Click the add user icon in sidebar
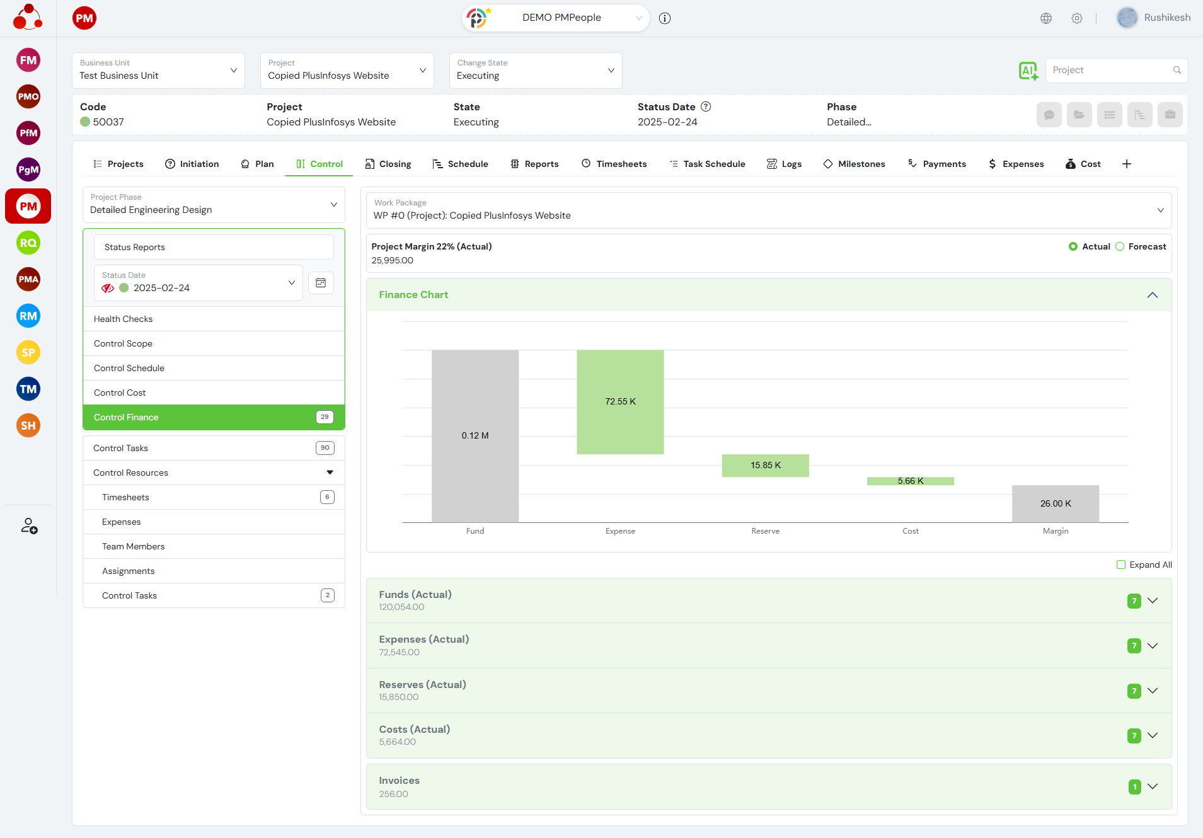 (x=29, y=525)
